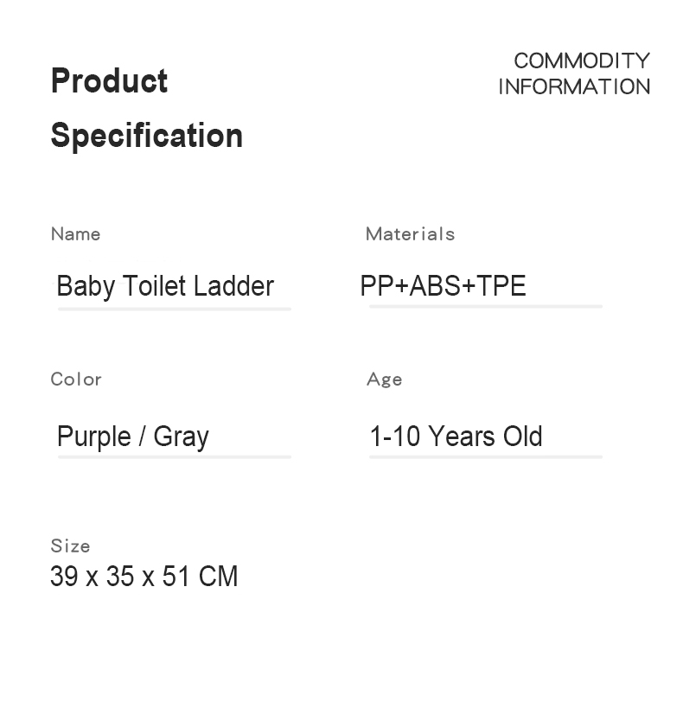Viewport: 683px width, 708px height.
Task: Select the PP+ABS+TPE materials value
Action: pos(443,286)
